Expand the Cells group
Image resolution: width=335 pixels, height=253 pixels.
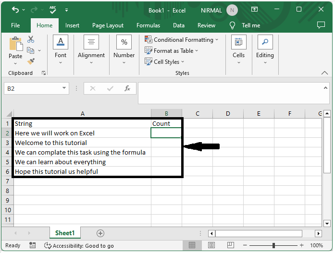tap(239, 50)
